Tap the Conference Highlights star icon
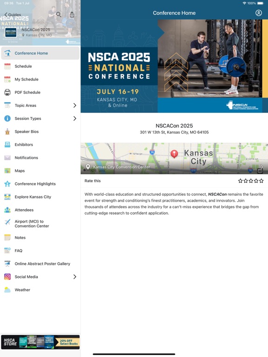 7,184
